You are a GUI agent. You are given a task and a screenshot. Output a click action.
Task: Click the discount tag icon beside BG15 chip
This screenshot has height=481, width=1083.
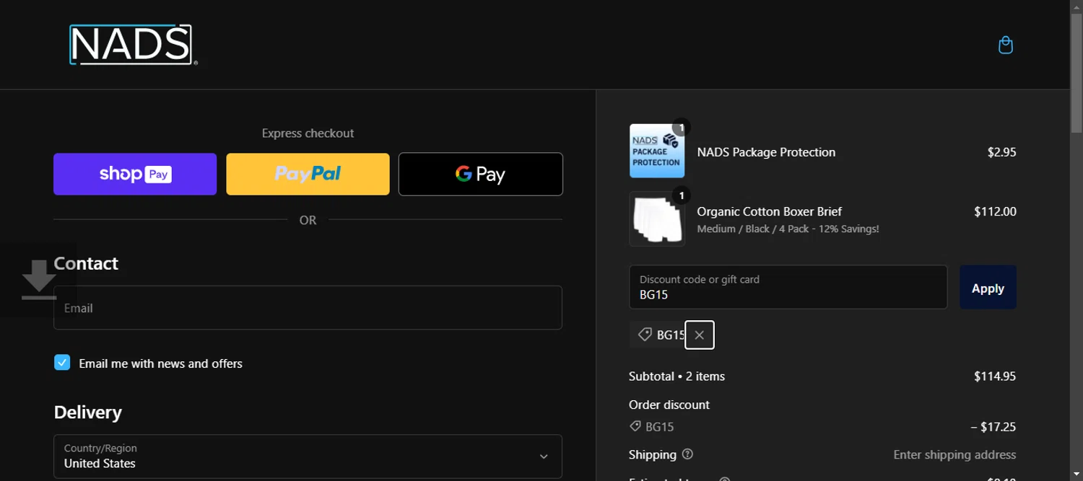[x=645, y=335]
